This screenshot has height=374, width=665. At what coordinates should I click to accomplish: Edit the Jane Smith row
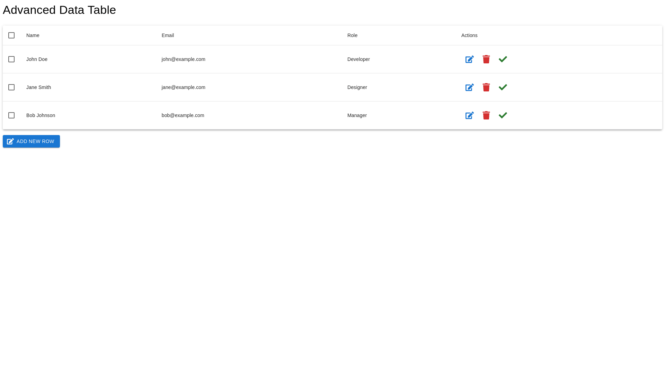click(469, 87)
